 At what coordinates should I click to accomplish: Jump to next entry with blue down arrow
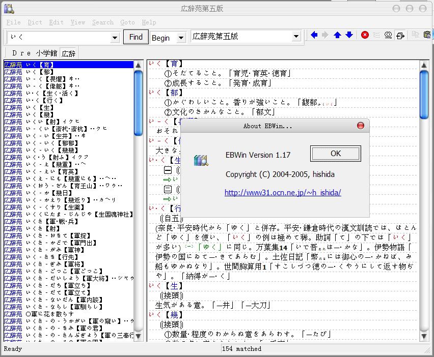[349, 36]
